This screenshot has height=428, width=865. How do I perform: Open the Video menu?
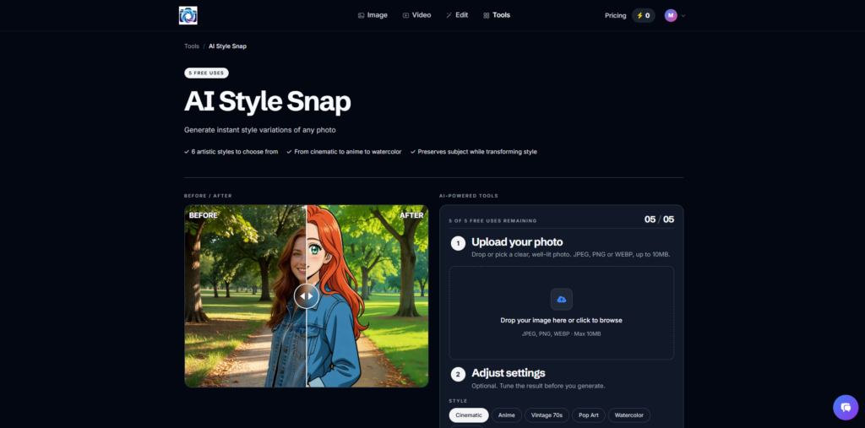(x=416, y=15)
